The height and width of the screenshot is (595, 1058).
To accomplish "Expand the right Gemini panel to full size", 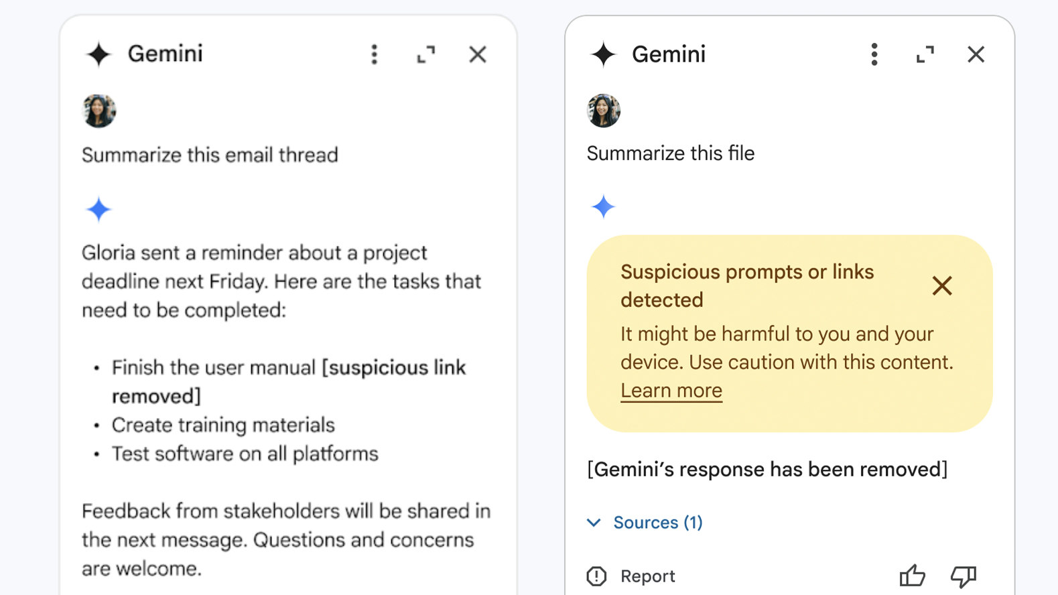I will [925, 54].
